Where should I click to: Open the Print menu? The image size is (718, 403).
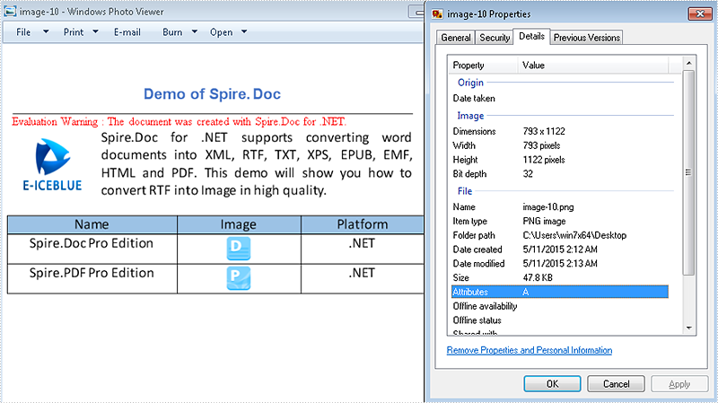pyautogui.click(x=74, y=32)
